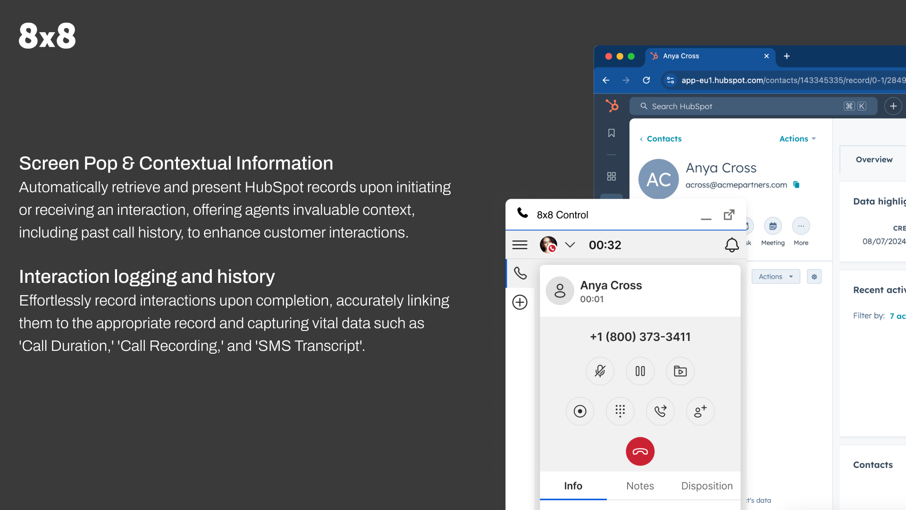Viewport: 906px width, 510px height.
Task: Add a participant to the call
Action: point(700,411)
